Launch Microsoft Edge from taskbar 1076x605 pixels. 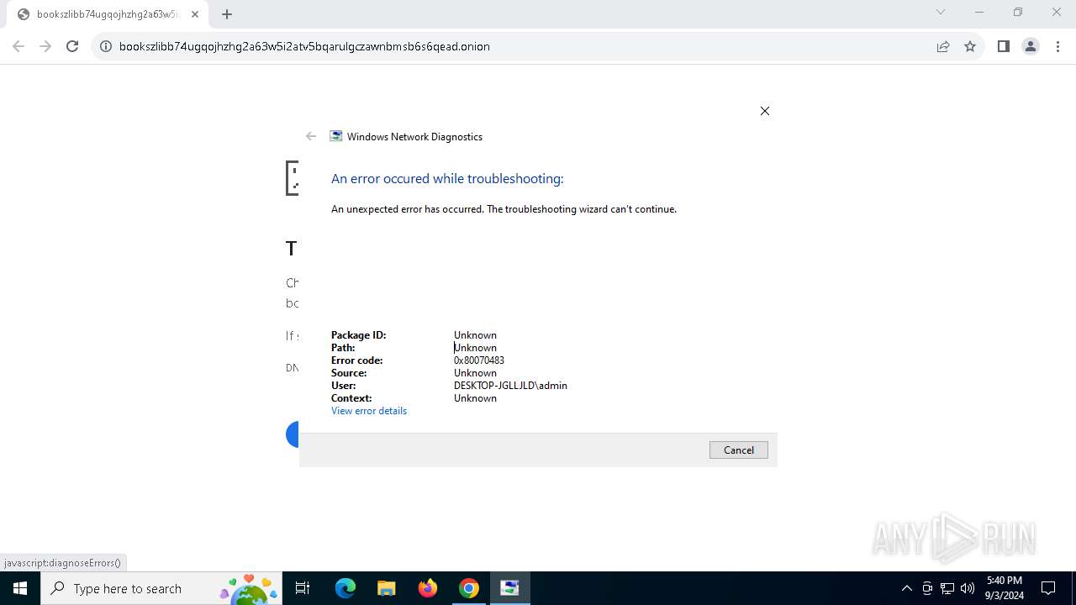(345, 588)
